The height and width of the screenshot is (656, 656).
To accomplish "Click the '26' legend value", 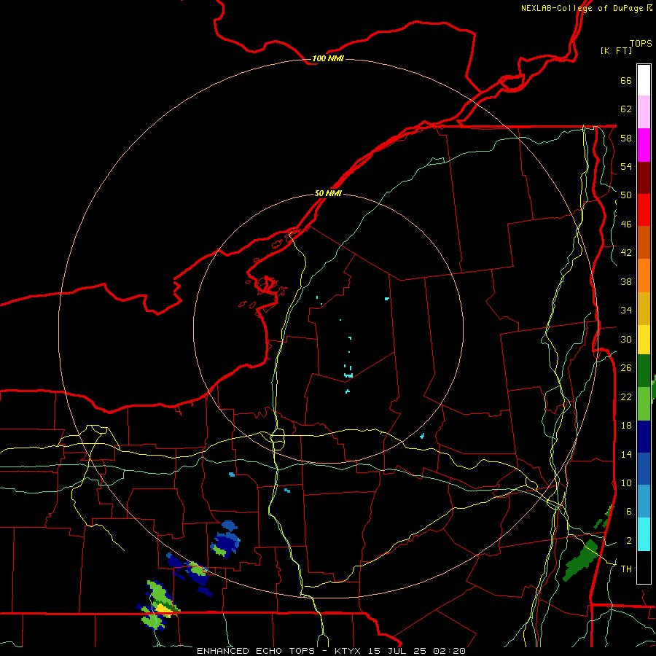I will [626, 368].
